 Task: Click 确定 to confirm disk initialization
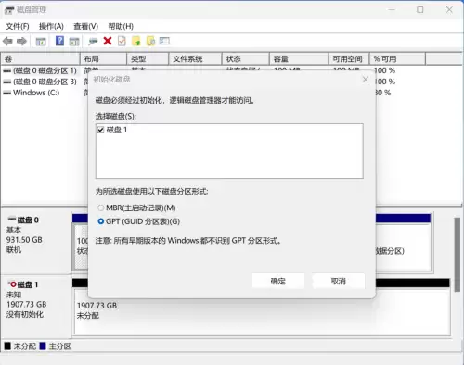point(278,281)
